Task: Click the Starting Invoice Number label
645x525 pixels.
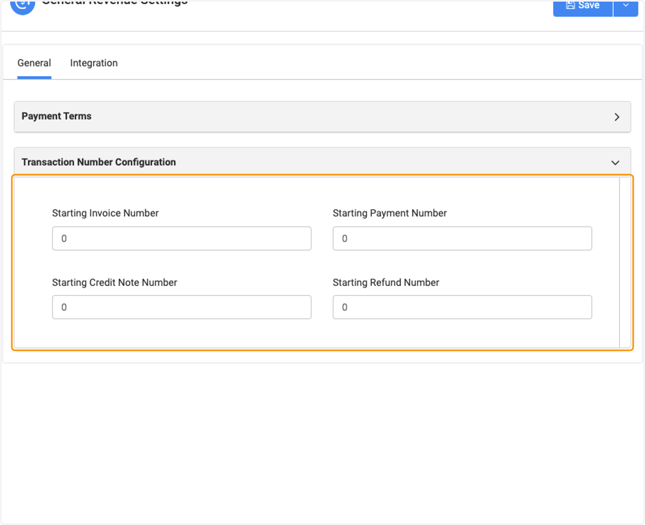Action: (x=105, y=213)
